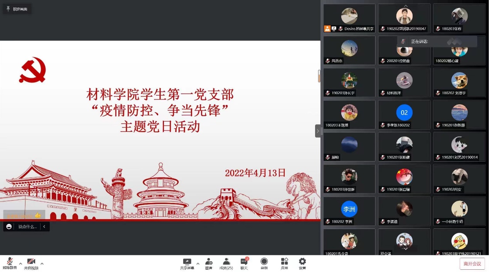Select 李洲 participant video tile
The width and height of the screenshot is (489, 272).
(x=349, y=211)
